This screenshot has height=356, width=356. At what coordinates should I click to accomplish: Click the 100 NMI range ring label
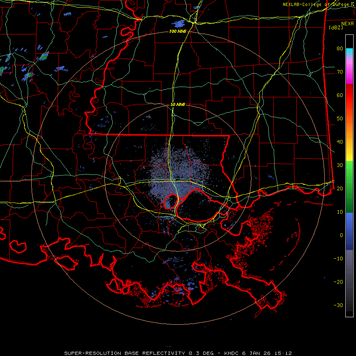point(177,31)
